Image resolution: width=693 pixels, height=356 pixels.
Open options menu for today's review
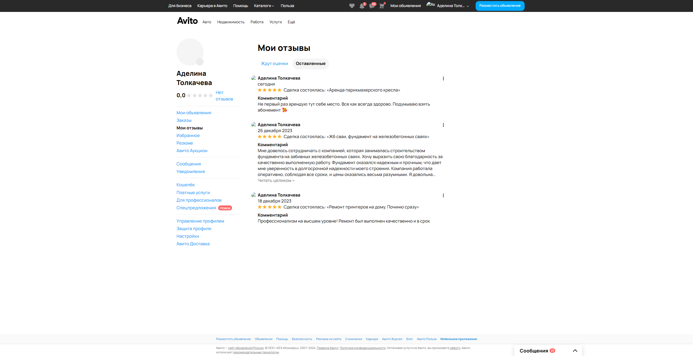443,79
